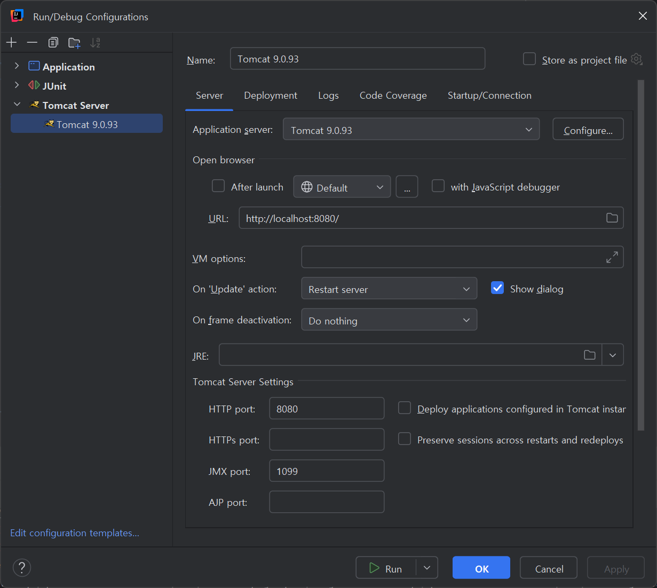Enable Preserve sessions across restarts
Viewport: 657px width, 588px height.
click(405, 439)
